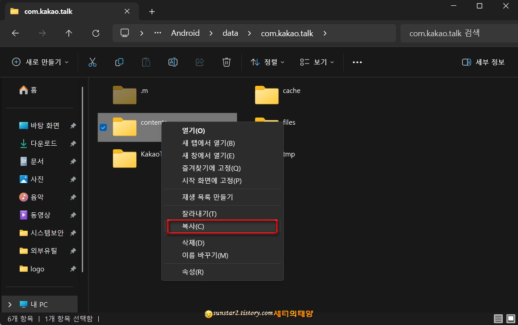518x325 pixels.
Task: Select the Rename icon in the toolbar
Action: click(x=173, y=62)
